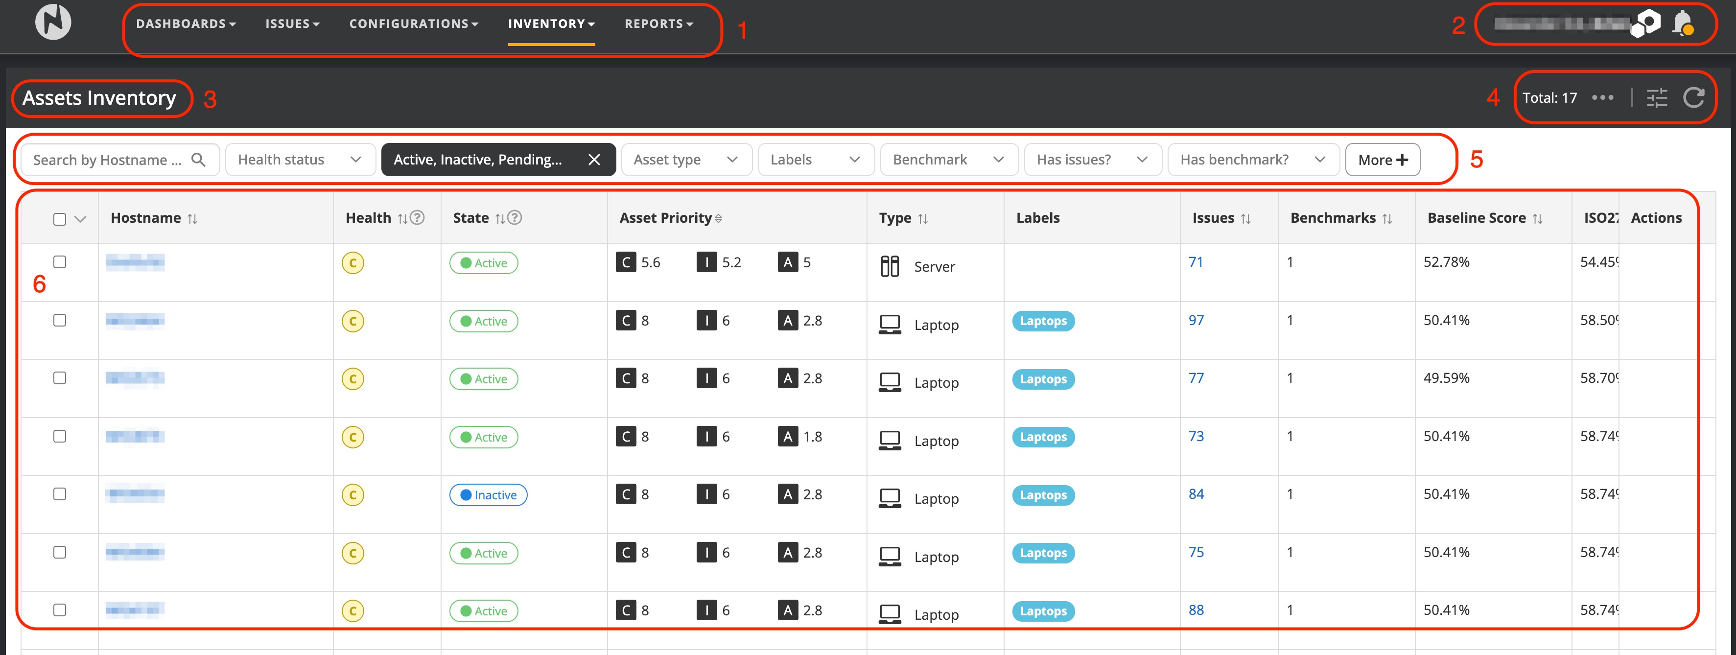1736x655 pixels.
Task: Open the column settings sliders icon
Action: [1657, 98]
